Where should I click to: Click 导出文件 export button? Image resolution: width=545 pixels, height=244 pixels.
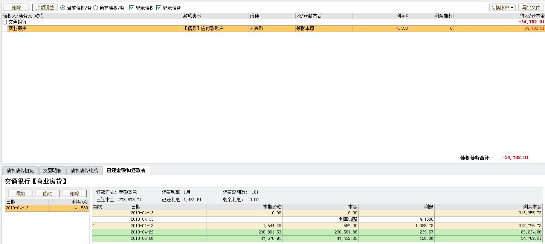click(531, 8)
